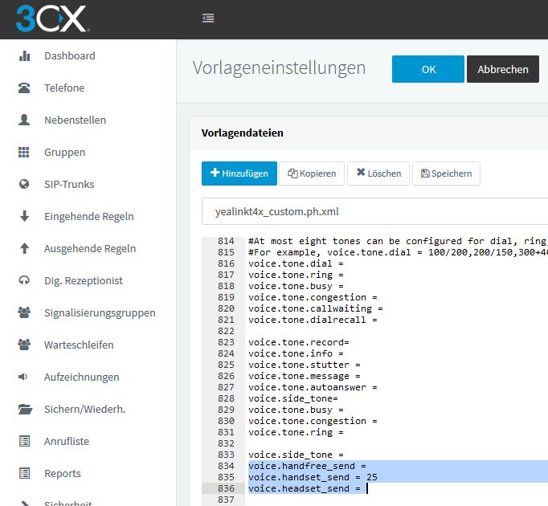Toggle the sidebar collapse hamburger icon
548x506 pixels.
click(208, 18)
